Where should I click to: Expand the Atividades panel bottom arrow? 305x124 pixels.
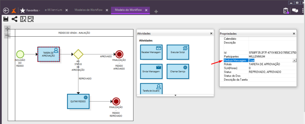175,96
